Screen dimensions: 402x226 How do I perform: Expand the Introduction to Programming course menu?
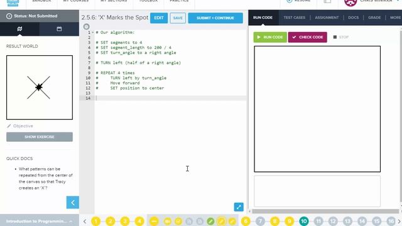point(39,221)
